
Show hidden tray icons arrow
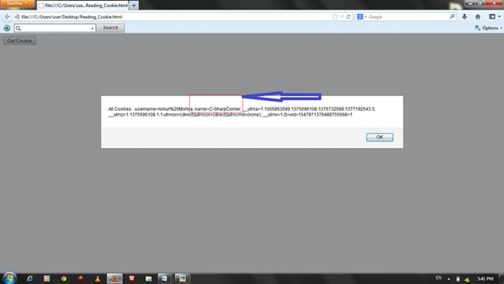pos(449,279)
